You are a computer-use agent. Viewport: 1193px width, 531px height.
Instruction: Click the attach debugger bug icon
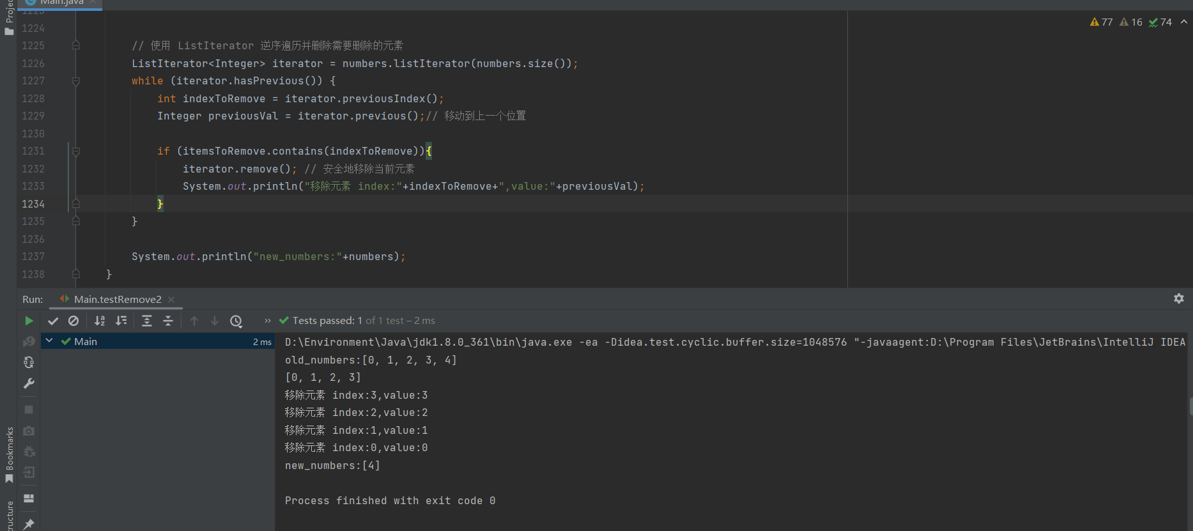point(29,452)
